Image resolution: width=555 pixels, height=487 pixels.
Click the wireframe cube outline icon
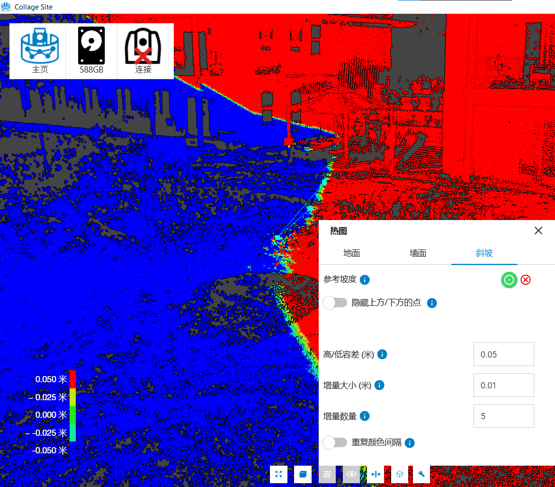coord(400,474)
